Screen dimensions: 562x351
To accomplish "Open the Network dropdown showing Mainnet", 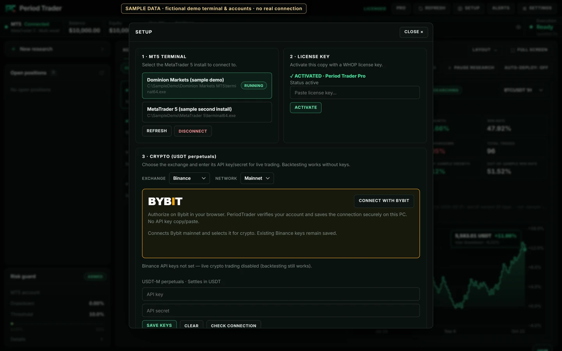I will [x=257, y=178].
